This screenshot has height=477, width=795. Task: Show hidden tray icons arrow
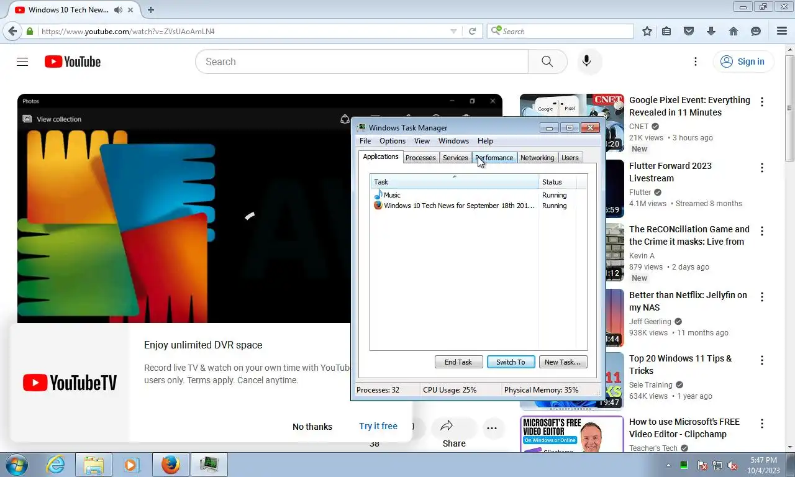tap(669, 465)
